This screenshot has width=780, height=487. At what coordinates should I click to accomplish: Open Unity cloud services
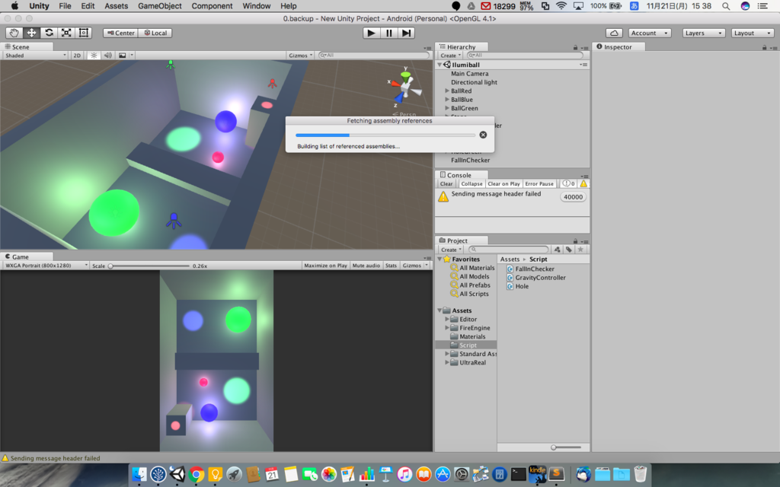coord(614,33)
